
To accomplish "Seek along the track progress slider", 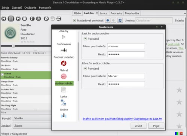I will pos(26,46).
